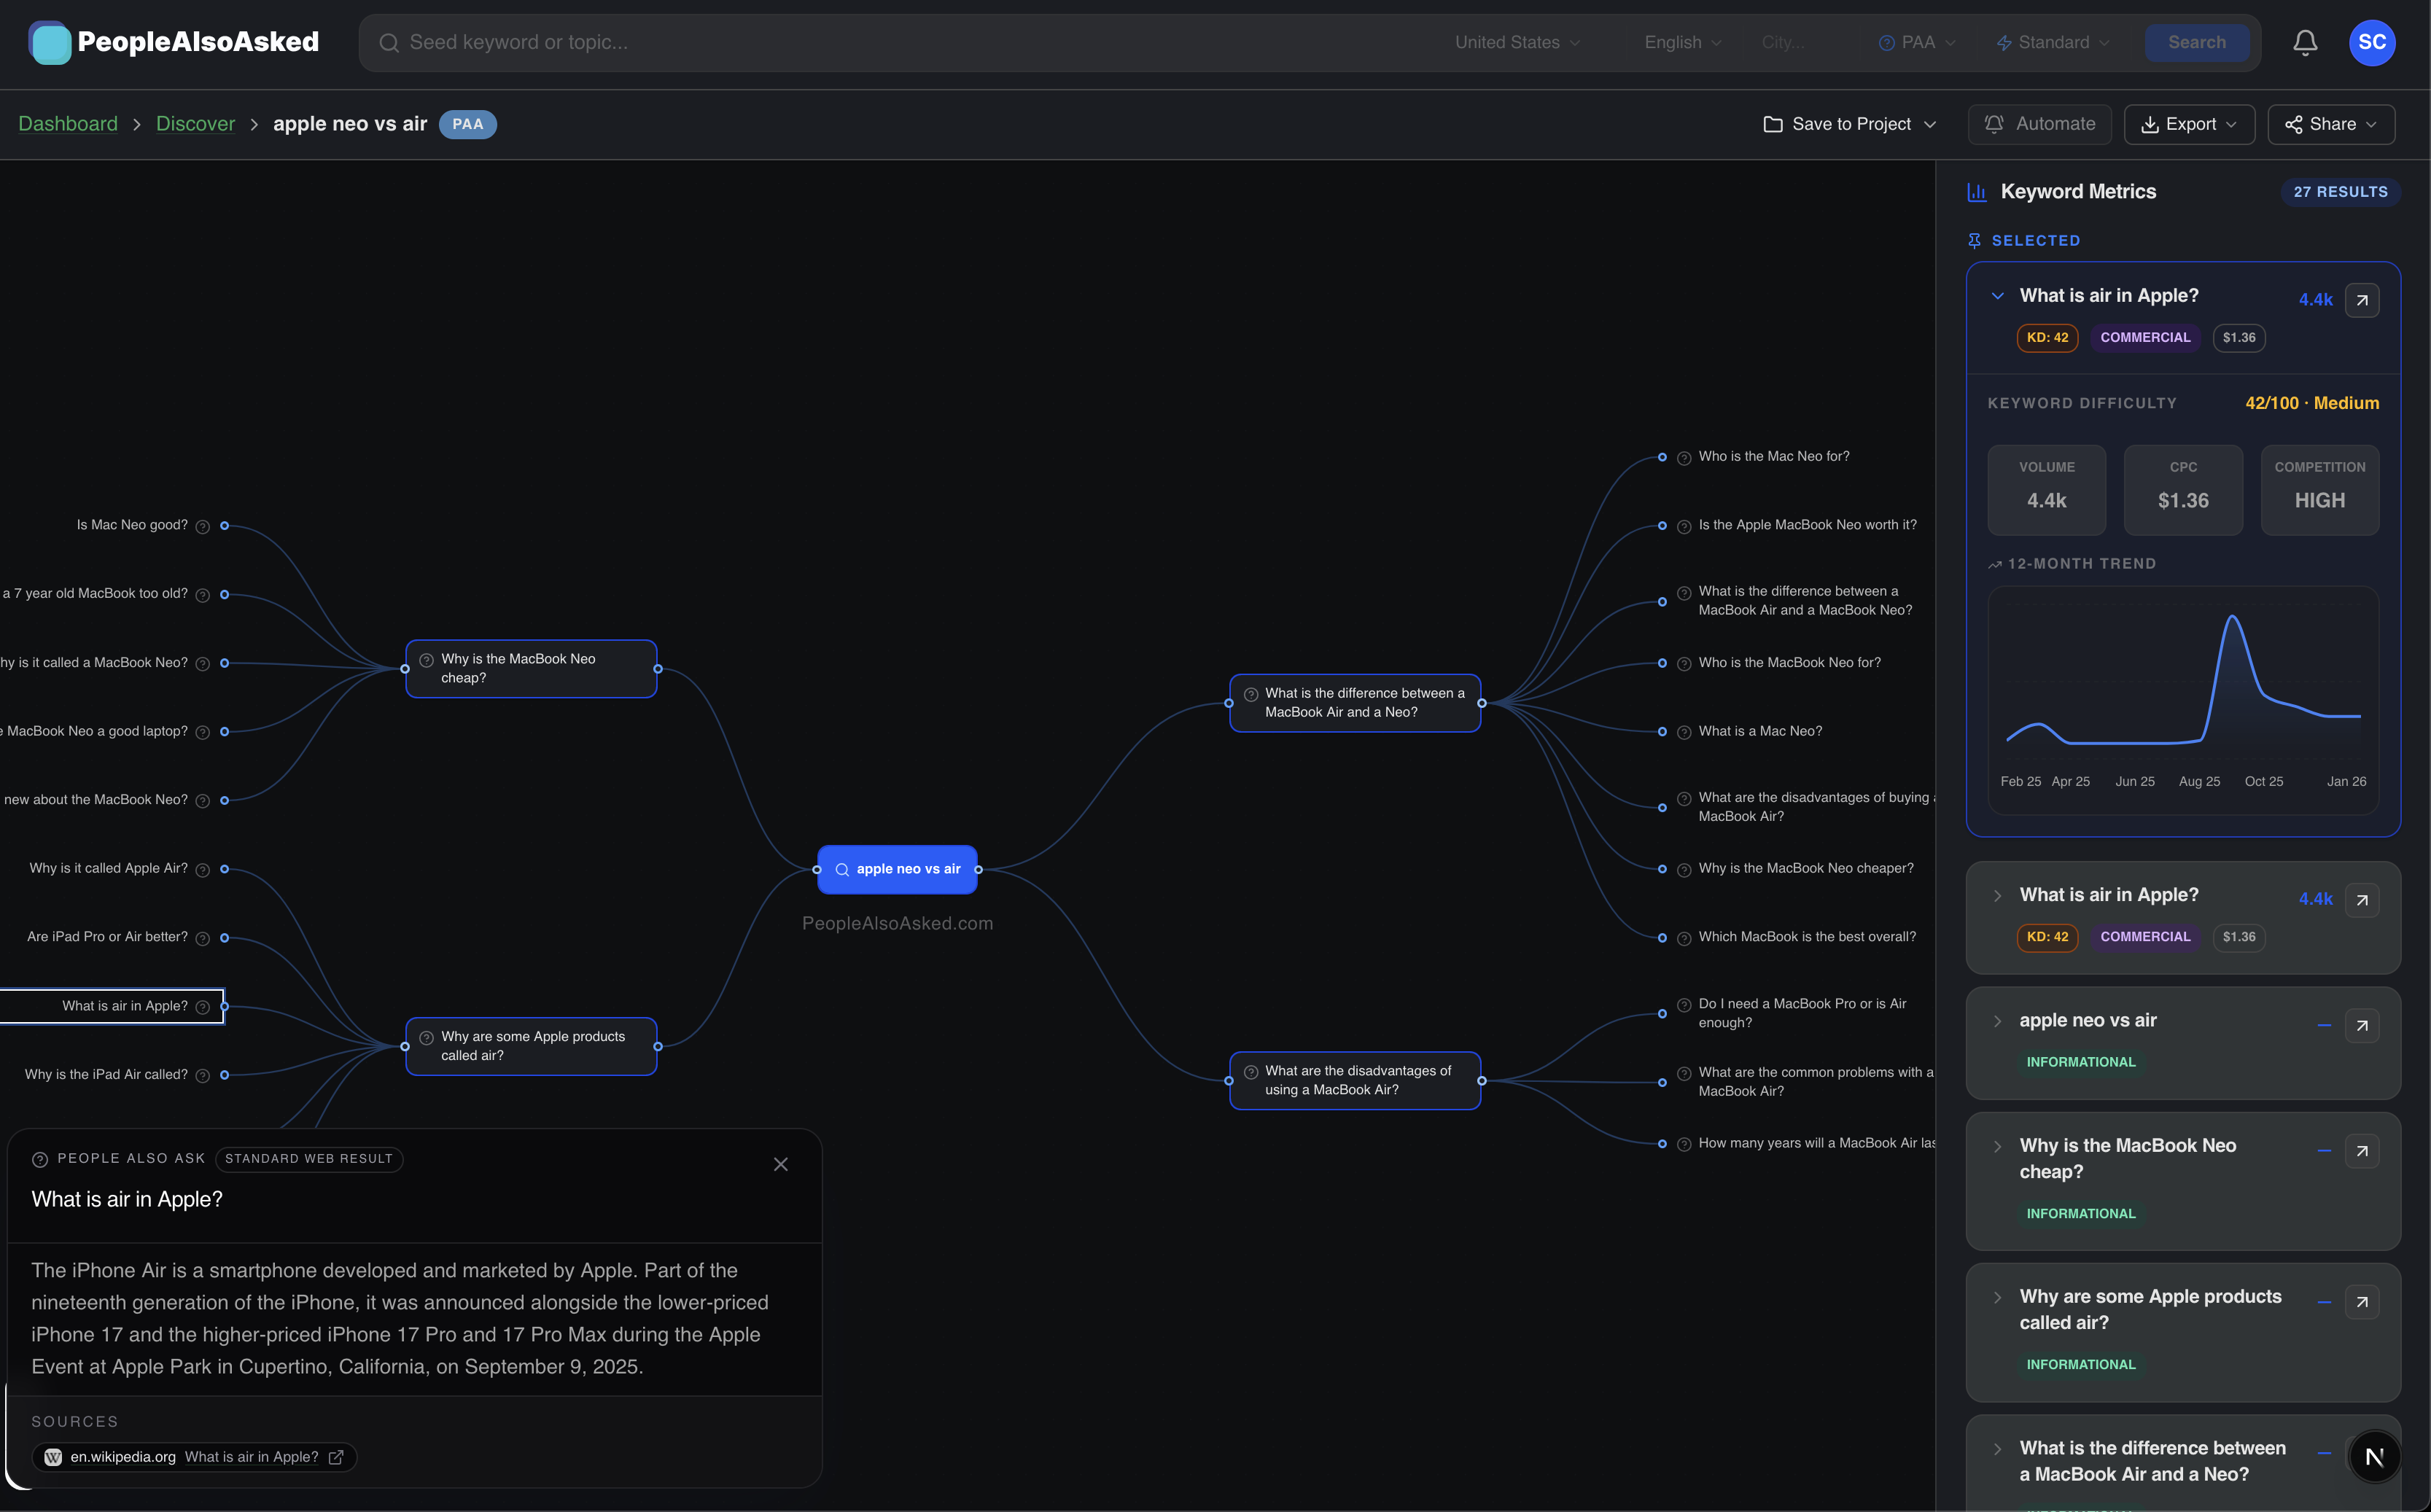Open external link for selected 'What is air in Apple?'
Image resolution: width=2431 pixels, height=1512 pixels.
(2362, 300)
